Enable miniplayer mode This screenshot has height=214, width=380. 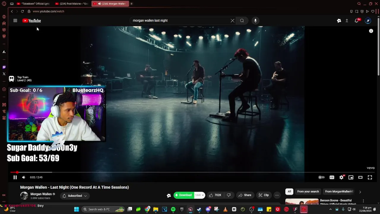[351, 177]
